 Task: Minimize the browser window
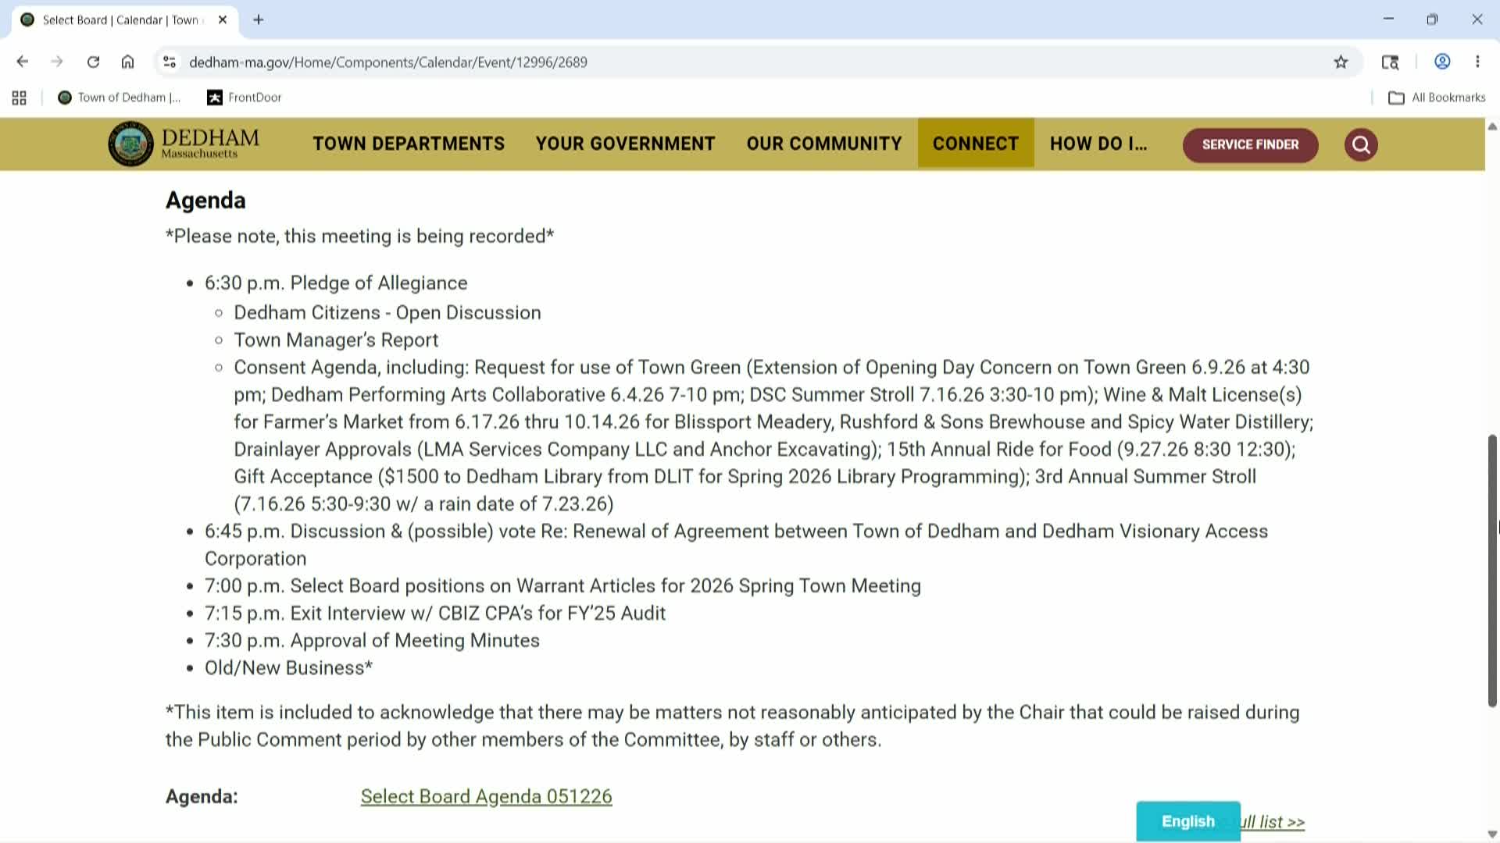point(1388,20)
